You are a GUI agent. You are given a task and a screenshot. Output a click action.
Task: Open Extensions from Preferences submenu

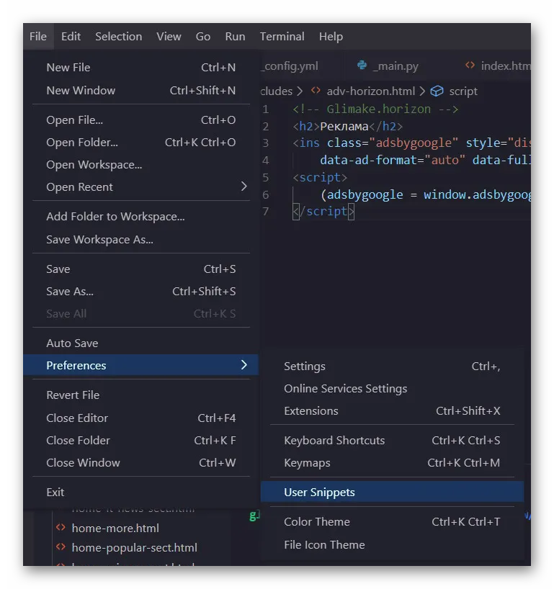pos(392,411)
